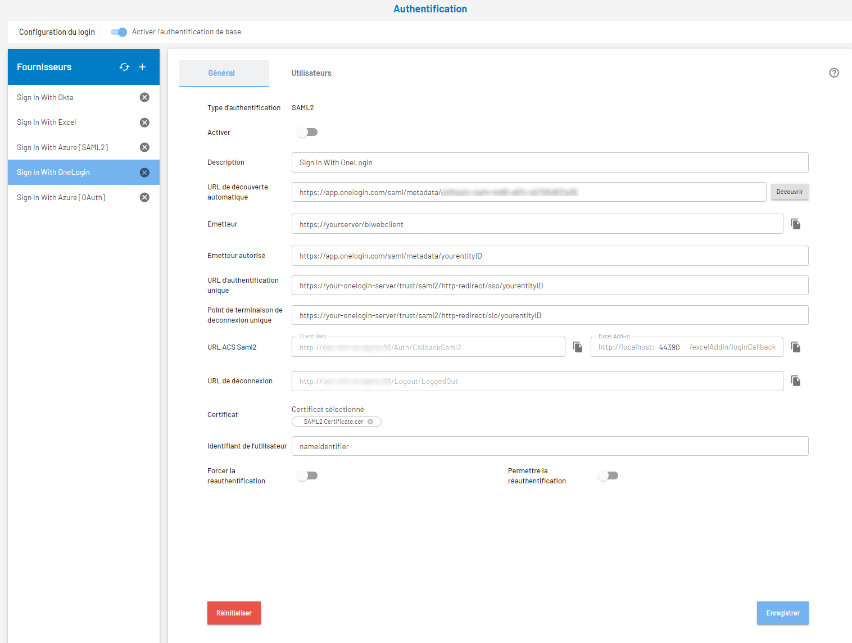Image resolution: width=852 pixels, height=643 pixels.
Task: Open the help question mark icon
Action: 834,73
